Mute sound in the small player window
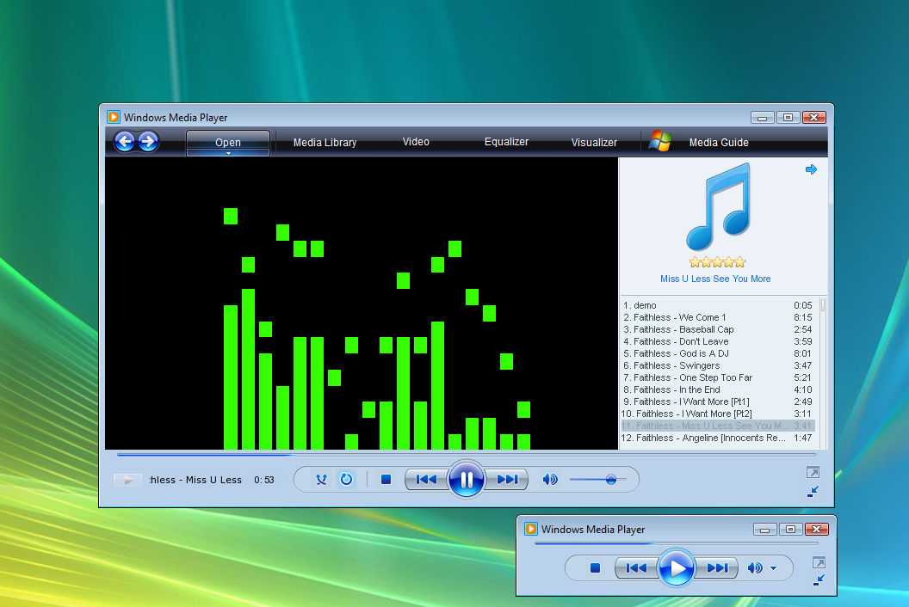This screenshot has height=607, width=909. click(x=755, y=568)
